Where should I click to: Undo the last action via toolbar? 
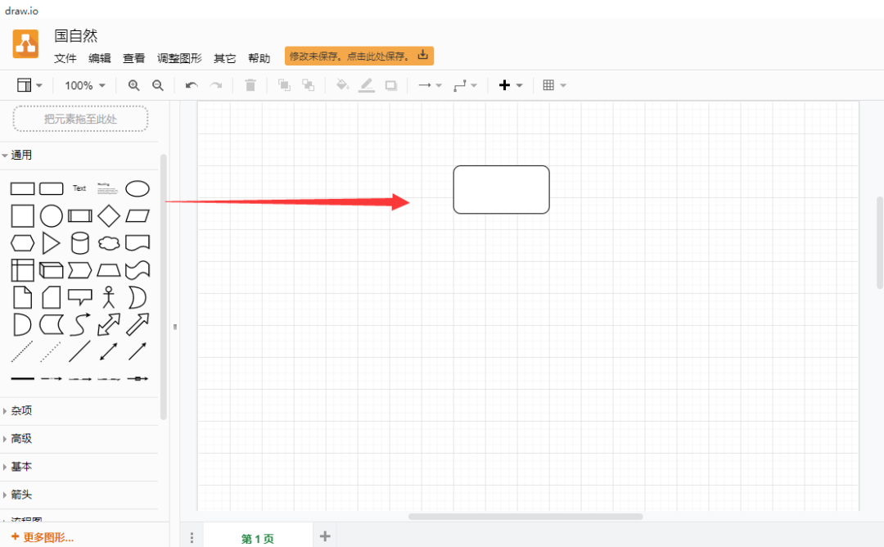click(x=192, y=85)
